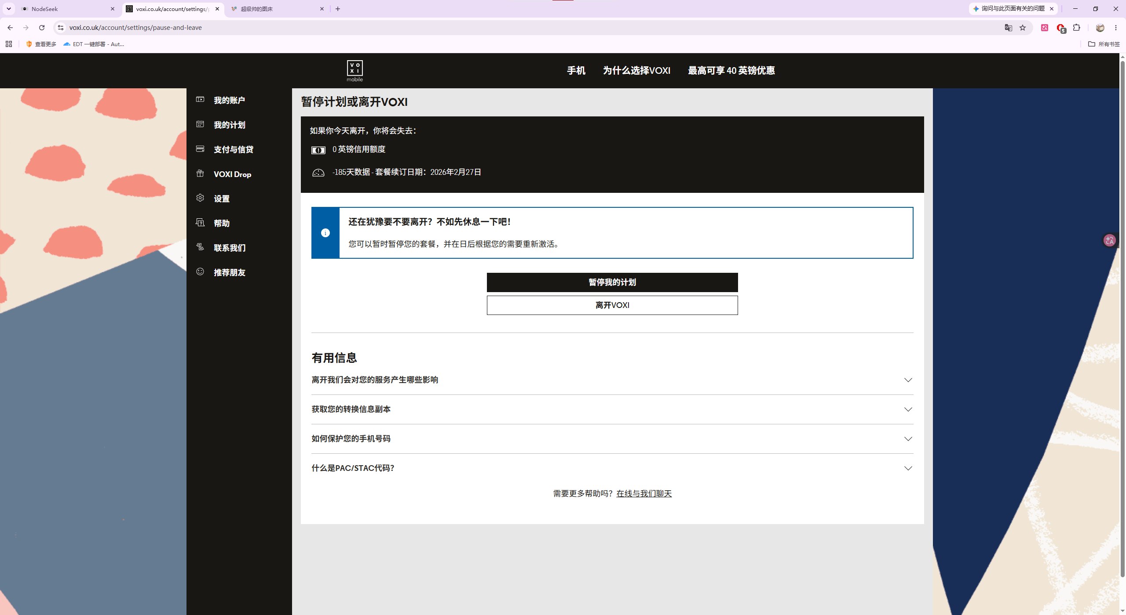1126x615 pixels.
Task: Click the 推荐朋友 smiley icon
Action: [200, 272]
